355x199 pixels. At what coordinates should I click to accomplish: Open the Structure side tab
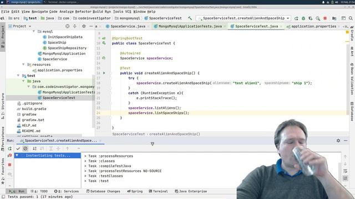point(3,106)
